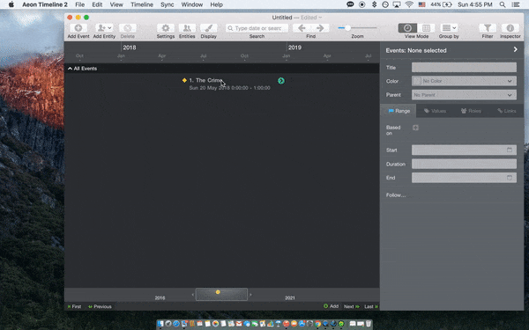
Task: Select The Crime event on timeline
Action: [x=205, y=80]
